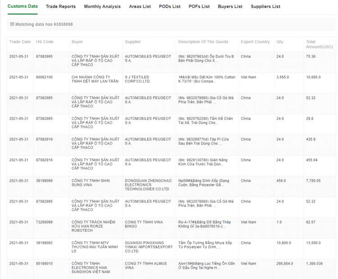Click the Total Amount(USD) column header
Viewport: 338px width, 279px height.
[320, 44]
